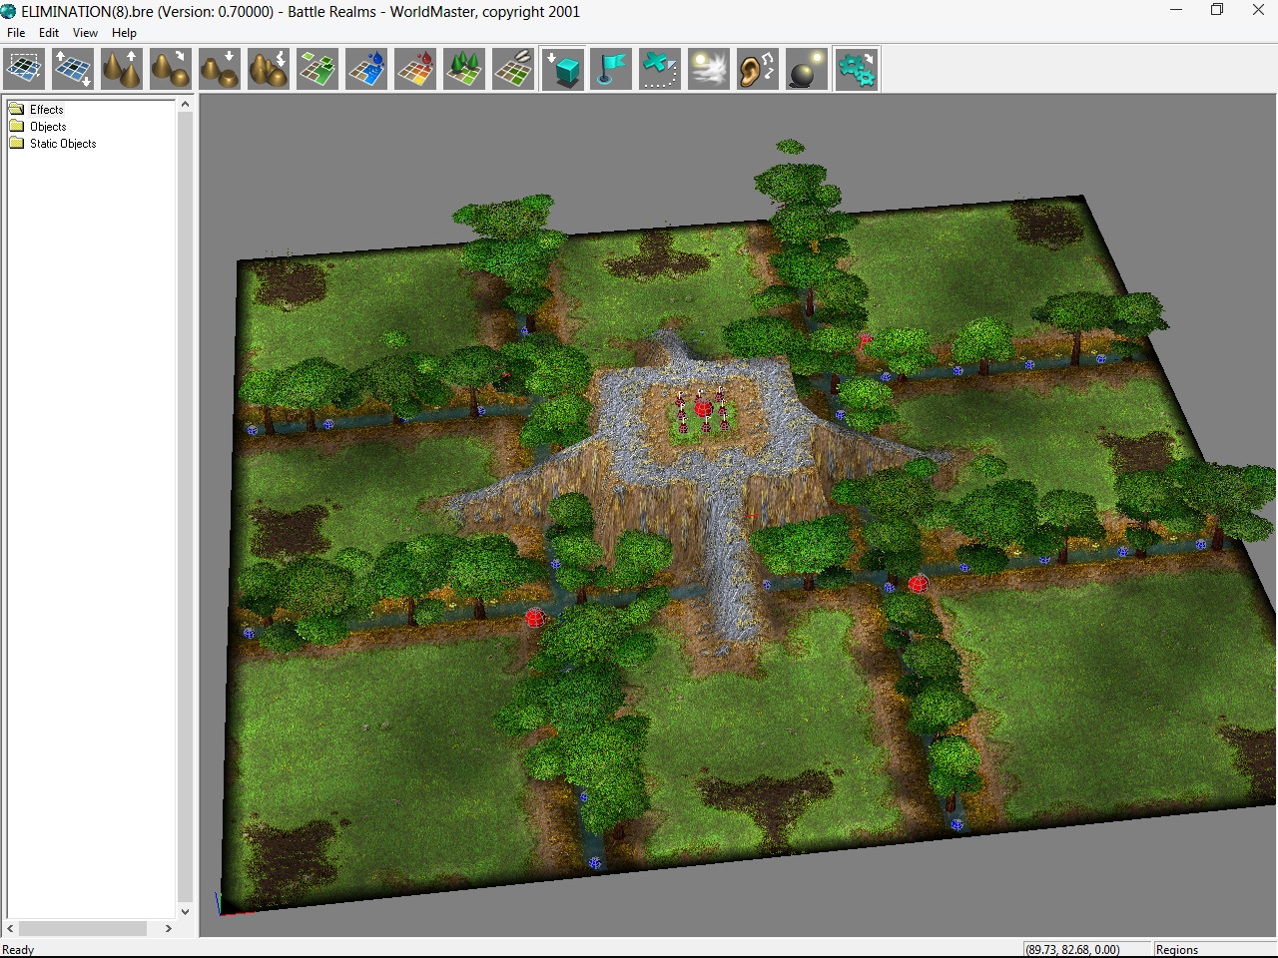Click the Ready status text
1278x958 pixels.
click(18, 950)
